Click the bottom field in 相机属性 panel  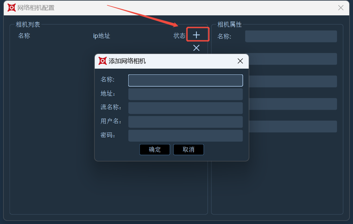(x=293, y=126)
